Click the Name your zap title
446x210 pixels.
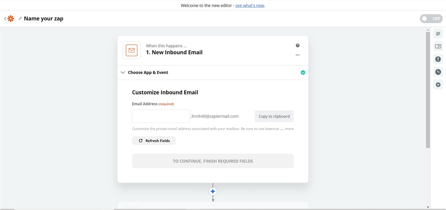tap(43, 19)
